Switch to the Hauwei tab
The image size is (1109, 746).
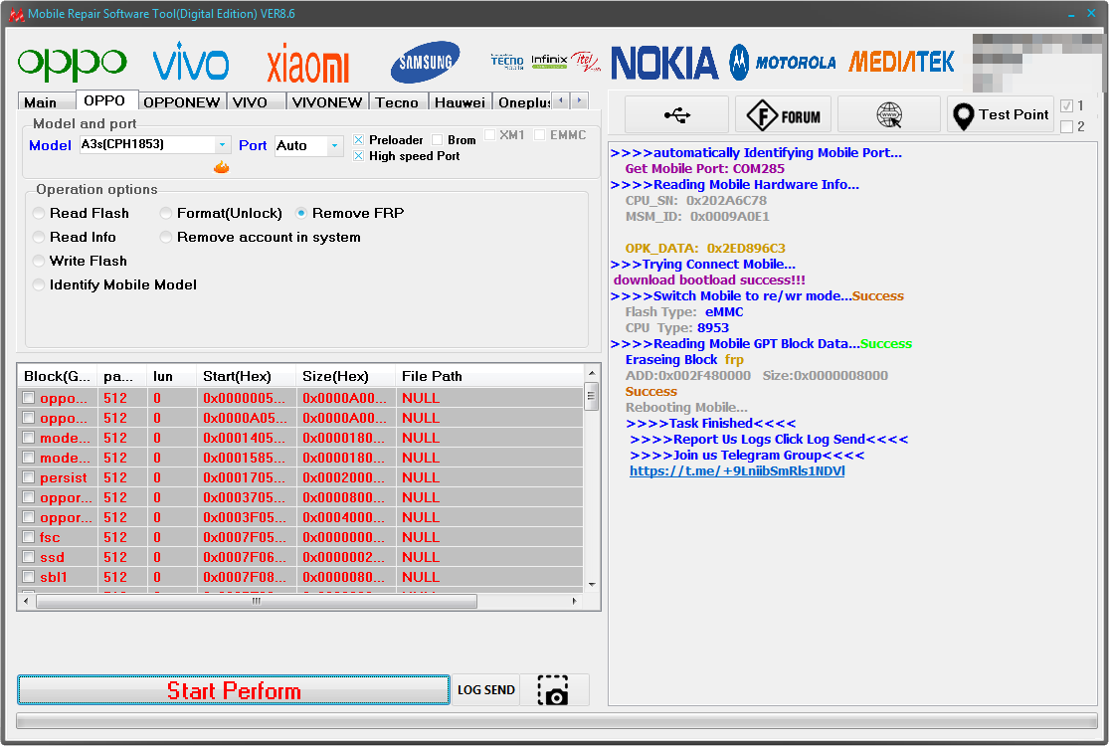click(461, 101)
